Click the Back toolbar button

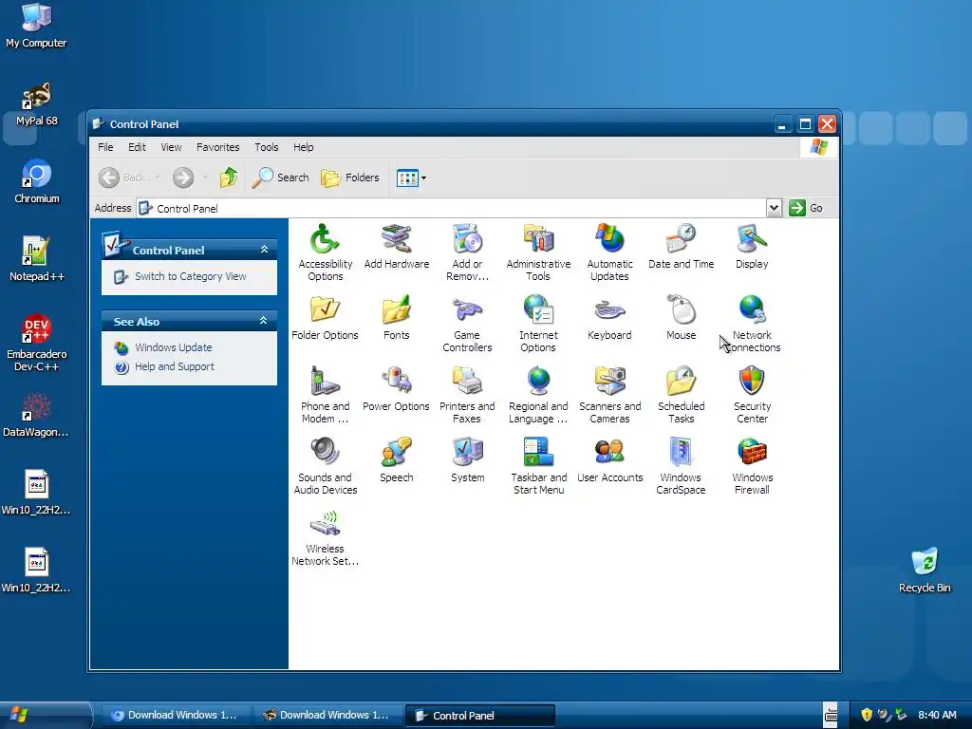(x=123, y=178)
